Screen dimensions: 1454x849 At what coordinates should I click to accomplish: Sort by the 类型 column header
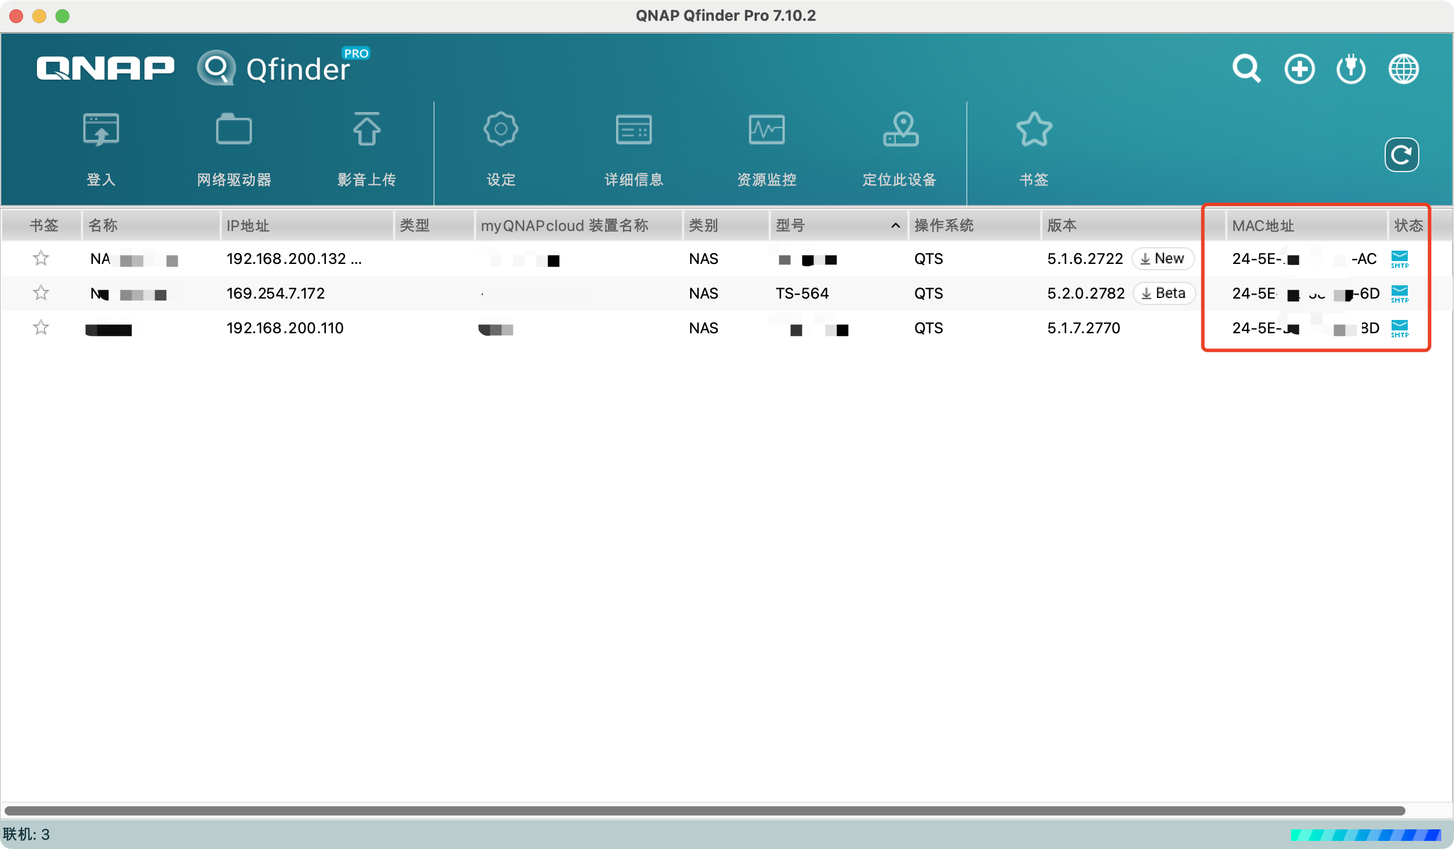435,225
